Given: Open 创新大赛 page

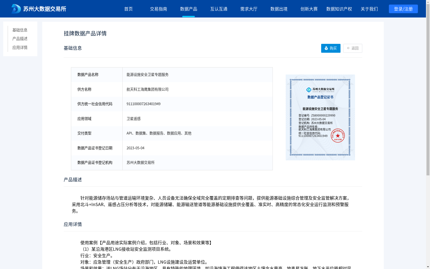Looking at the screenshot, I should (309, 9).
